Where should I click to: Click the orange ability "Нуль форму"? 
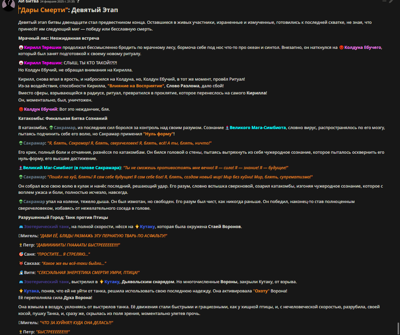coord(158,134)
